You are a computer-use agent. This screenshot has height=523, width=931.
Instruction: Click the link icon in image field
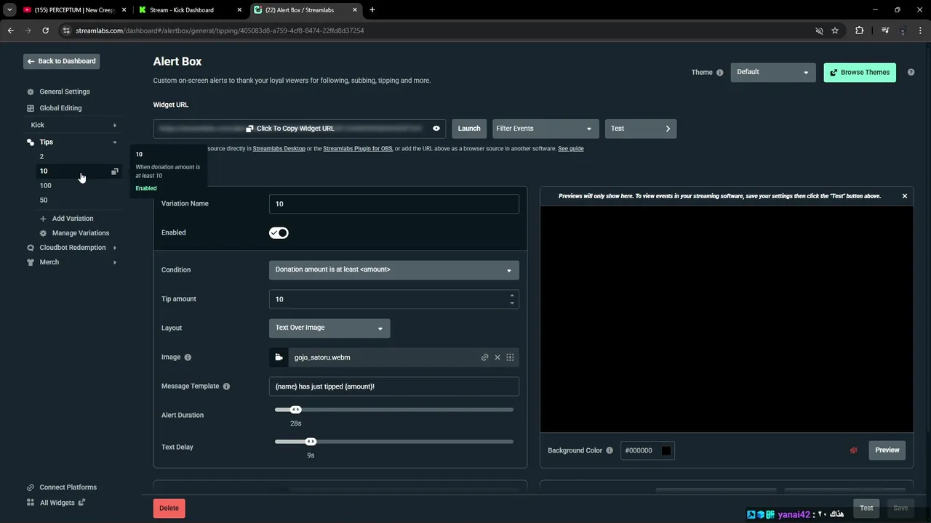pos(484,357)
